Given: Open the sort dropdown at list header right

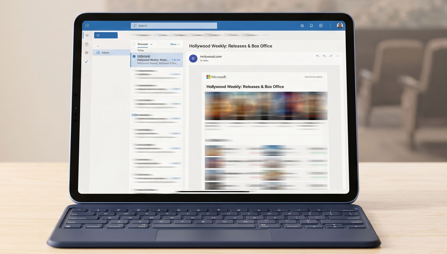Looking at the screenshot, I should (175, 44).
